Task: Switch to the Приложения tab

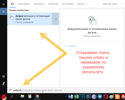Action: click(x=24, y=4)
